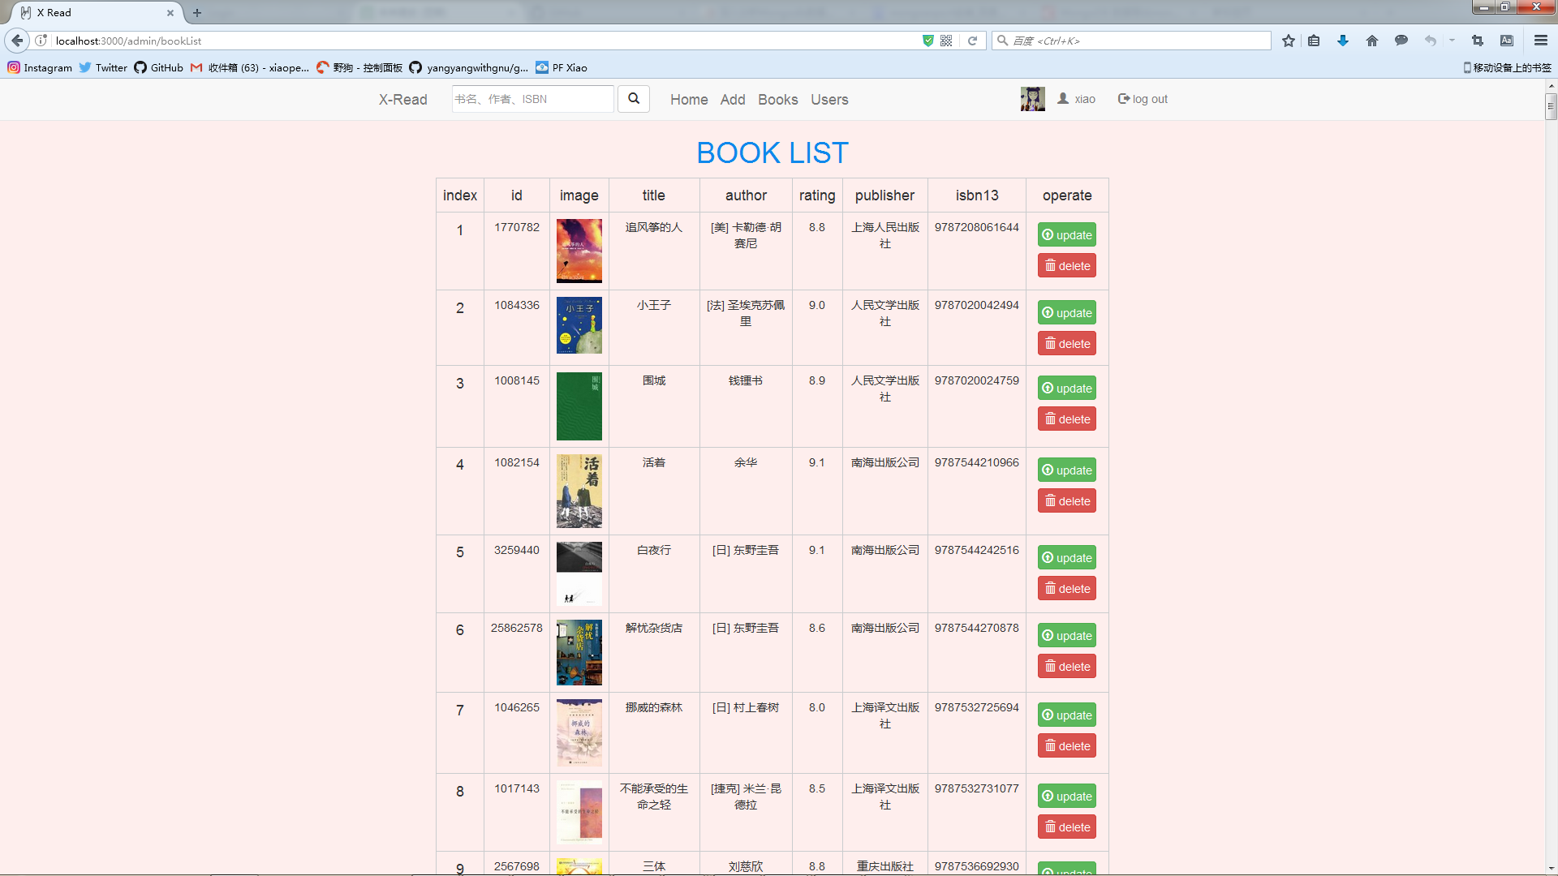Click the cover thumbnail of 活着
The width and height of the screenshot is (1558, 876).
click(x=579, y=491)
